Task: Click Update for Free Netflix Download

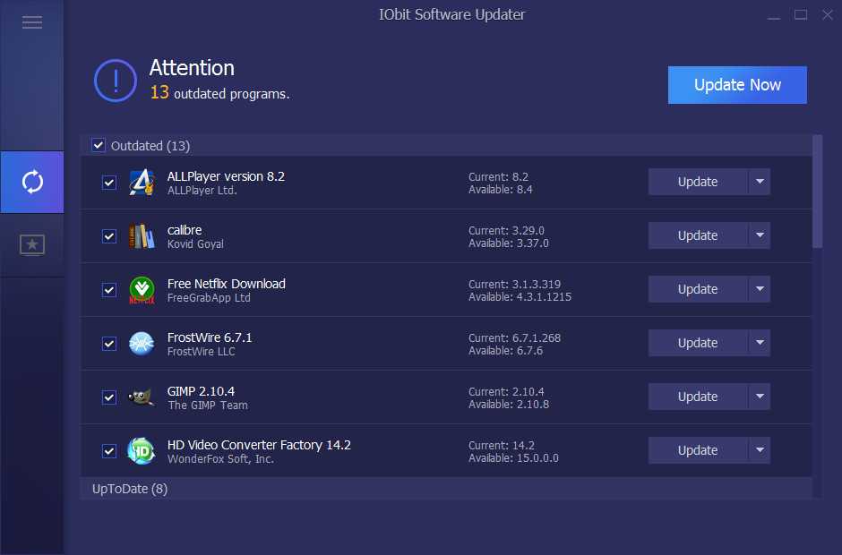Action: coord(697,289)
